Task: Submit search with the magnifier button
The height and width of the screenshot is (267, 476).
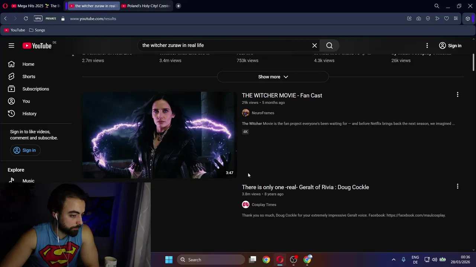Action: click(329, 45)
